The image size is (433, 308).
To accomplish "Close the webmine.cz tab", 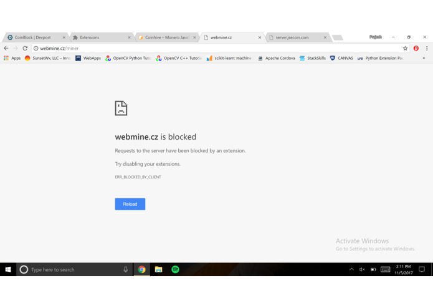I will [260, 37].
